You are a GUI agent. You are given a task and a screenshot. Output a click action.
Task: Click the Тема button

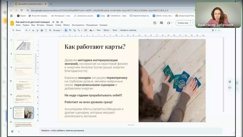(115, 30)
